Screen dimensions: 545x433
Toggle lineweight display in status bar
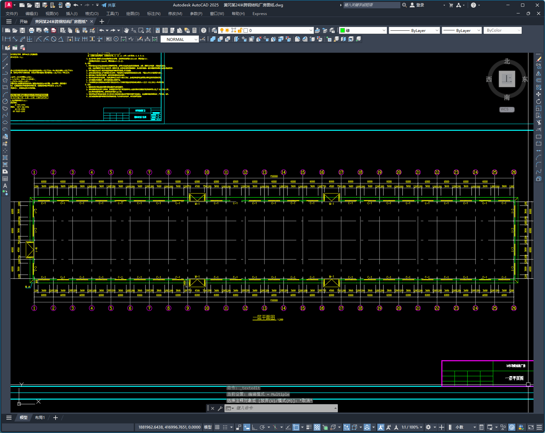[x=309, y=427]
